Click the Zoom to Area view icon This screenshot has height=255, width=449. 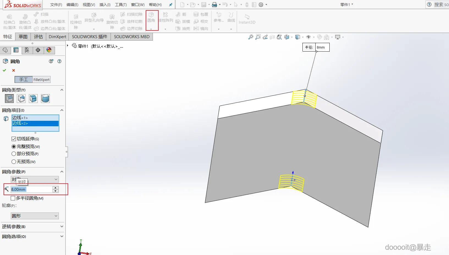tap(258, 37)
